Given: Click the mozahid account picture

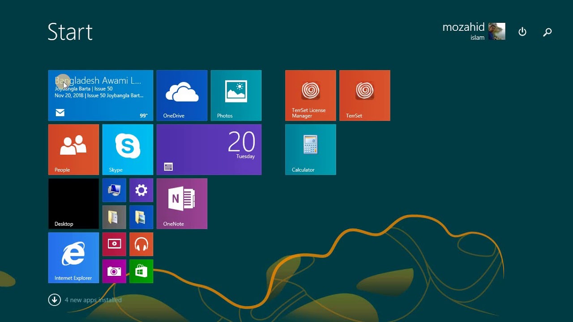Looking at the screenshot, I should (497, 31).
